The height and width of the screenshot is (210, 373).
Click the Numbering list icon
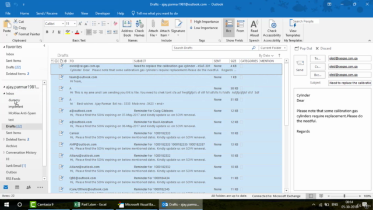pyautogui.click(x=104, y=23)
